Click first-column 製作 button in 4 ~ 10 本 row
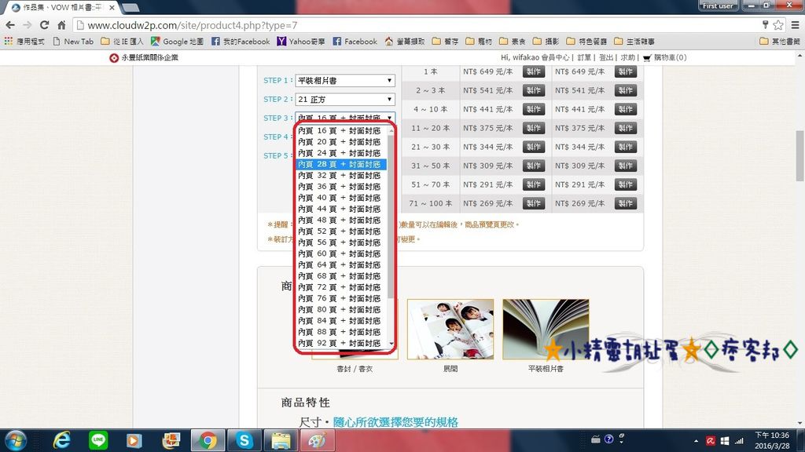Viewport: 805px width, 452px height. (534, 109)
